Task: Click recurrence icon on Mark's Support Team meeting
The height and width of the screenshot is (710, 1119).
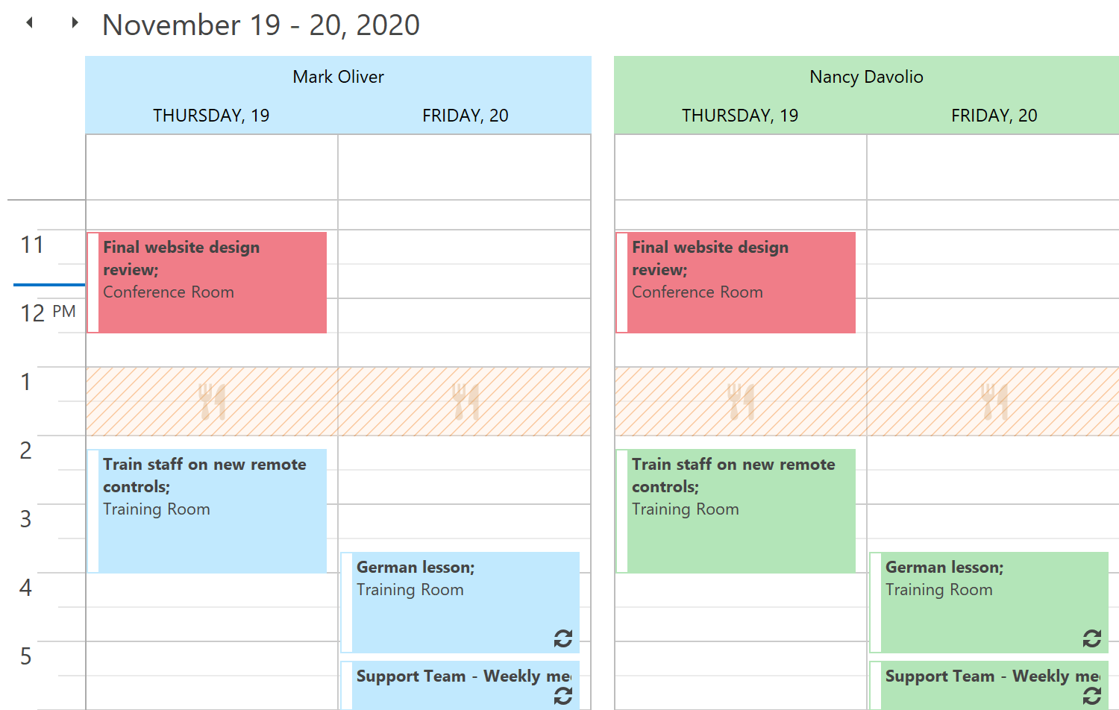Action: point(563,696)
